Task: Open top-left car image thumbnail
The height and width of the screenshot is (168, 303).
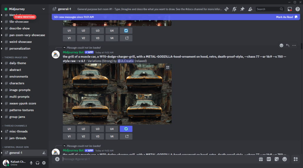Action: coord(90,79)
